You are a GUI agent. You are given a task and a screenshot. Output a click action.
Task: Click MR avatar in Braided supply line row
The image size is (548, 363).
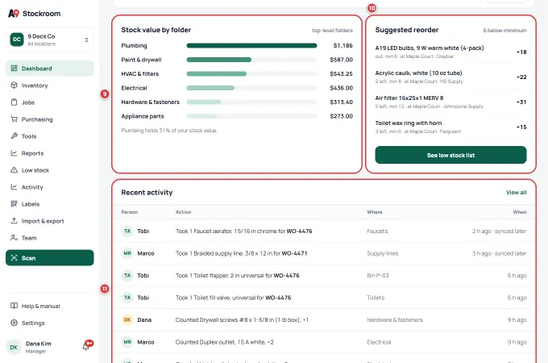pos(127,253)
